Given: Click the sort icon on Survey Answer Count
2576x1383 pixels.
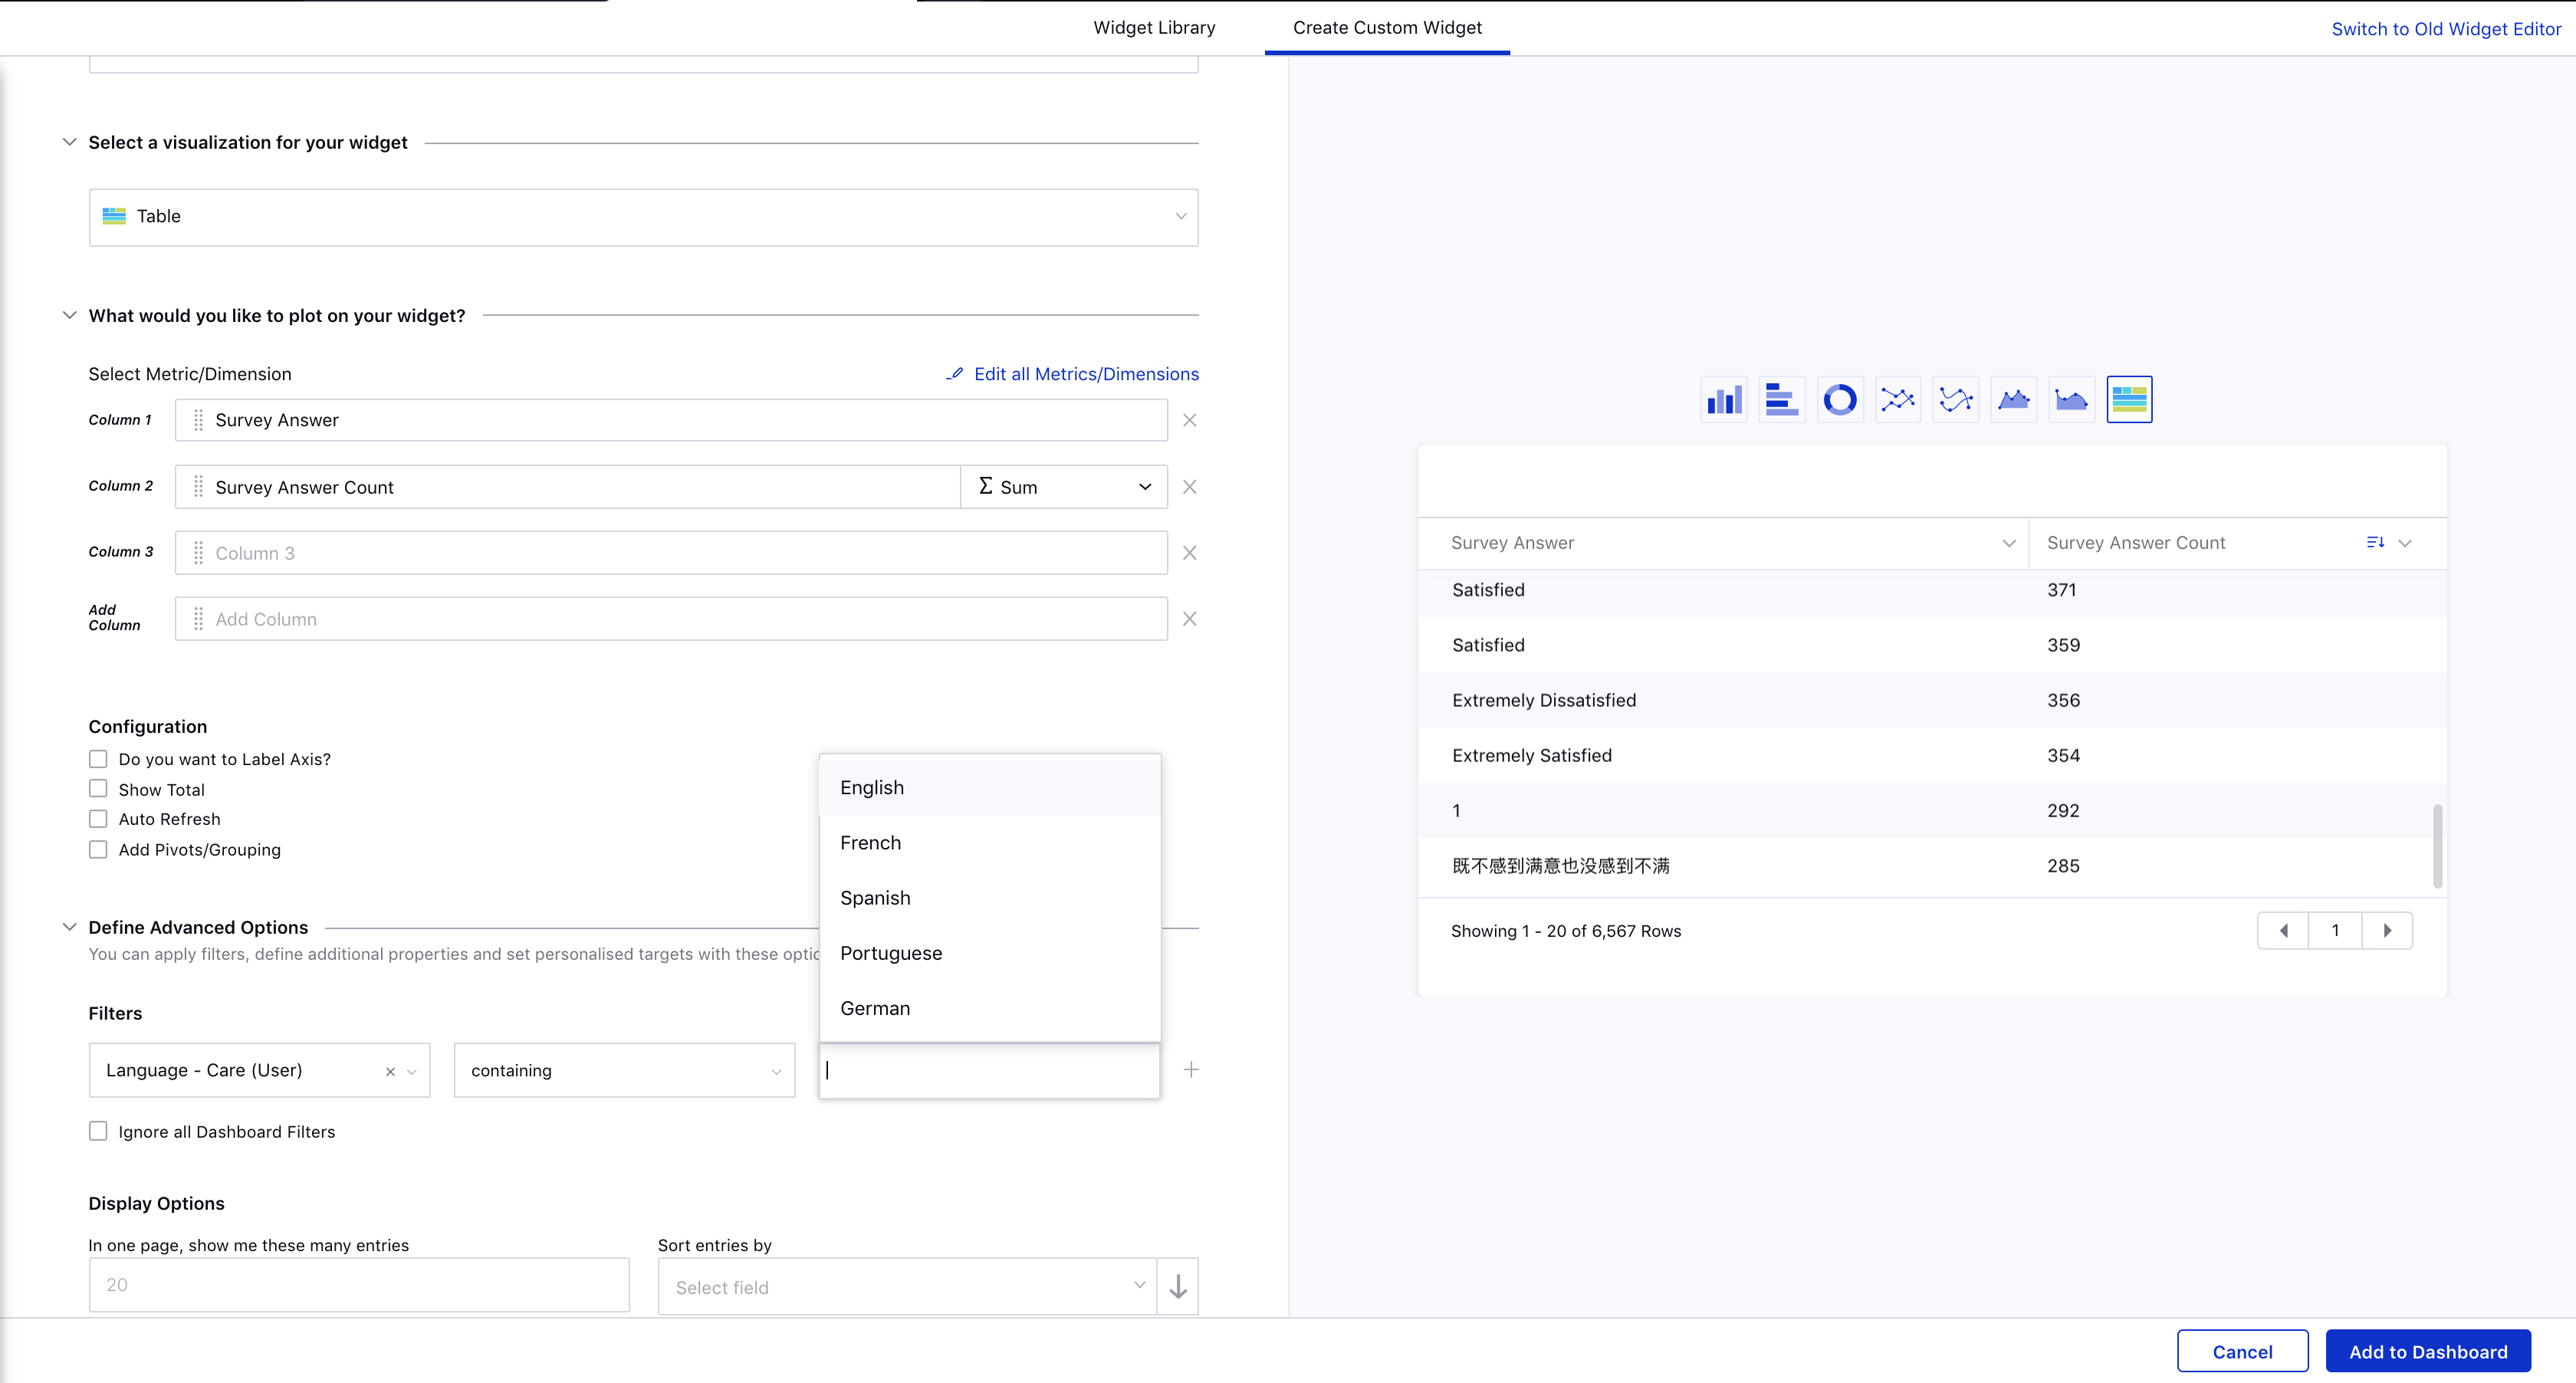Looking at the screenshot, I should pyautogui.click(x=2375, y=543).
